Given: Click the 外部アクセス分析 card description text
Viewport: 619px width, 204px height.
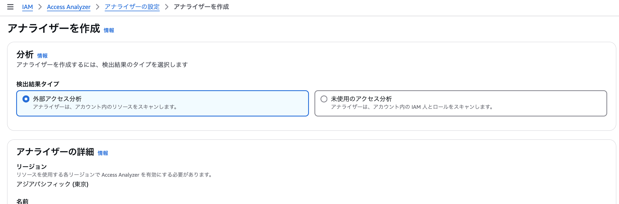Looking at the screenshot, I should [x=105, y=107].
